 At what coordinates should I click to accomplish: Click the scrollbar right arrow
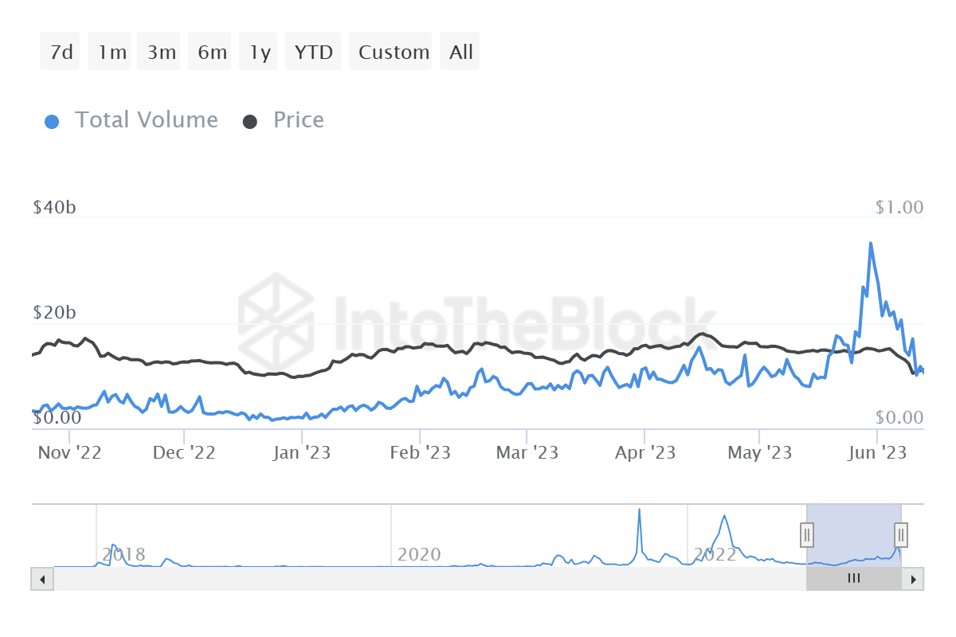click(x=914, y=579)
